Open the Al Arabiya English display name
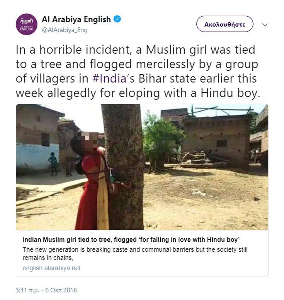Image resolution: width=284 pixels, height=300 pixels. tap(76, 19)
